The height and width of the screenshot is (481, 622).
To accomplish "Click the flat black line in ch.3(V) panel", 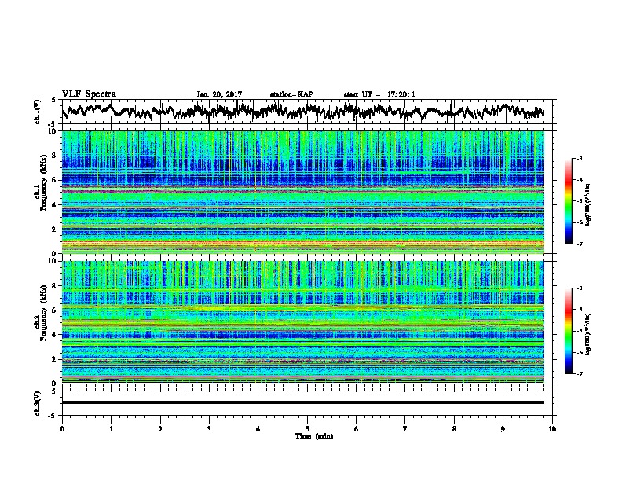I will tap(303, 402).
